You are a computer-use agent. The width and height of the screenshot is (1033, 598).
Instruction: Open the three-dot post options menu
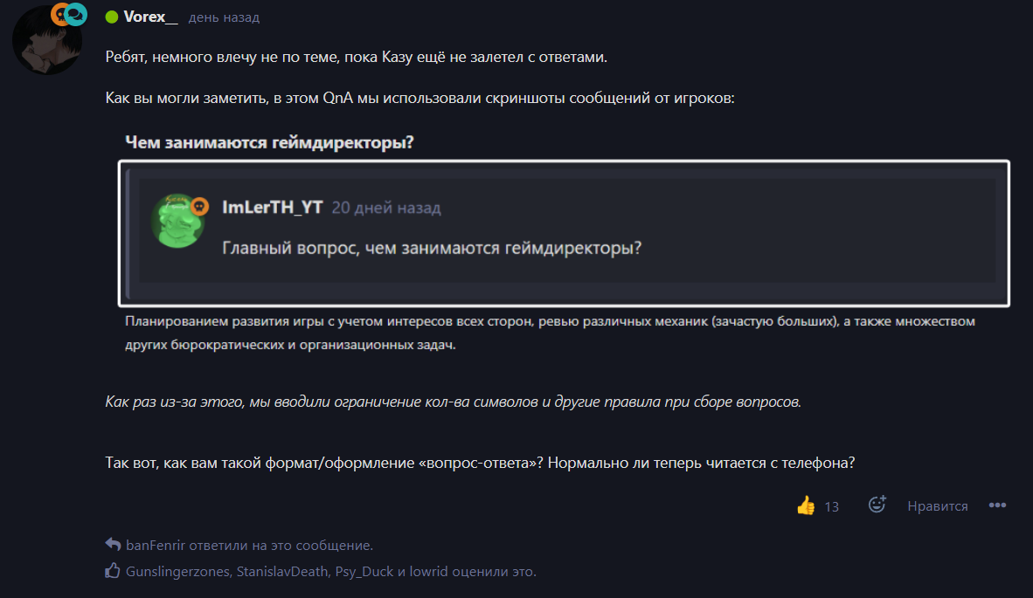pos(997,505)
